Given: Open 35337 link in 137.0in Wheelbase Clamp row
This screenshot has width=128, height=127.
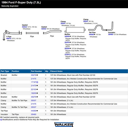Looking at the screenshot, I should click(x=34, y=101).
